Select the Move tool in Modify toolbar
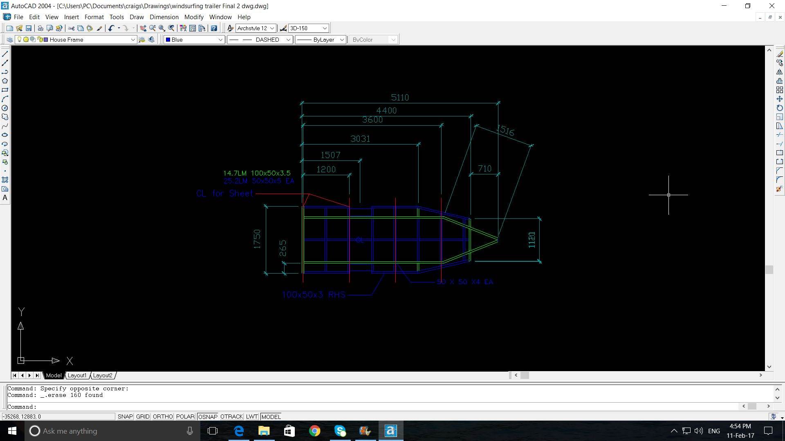 click(x=780, y=99)
